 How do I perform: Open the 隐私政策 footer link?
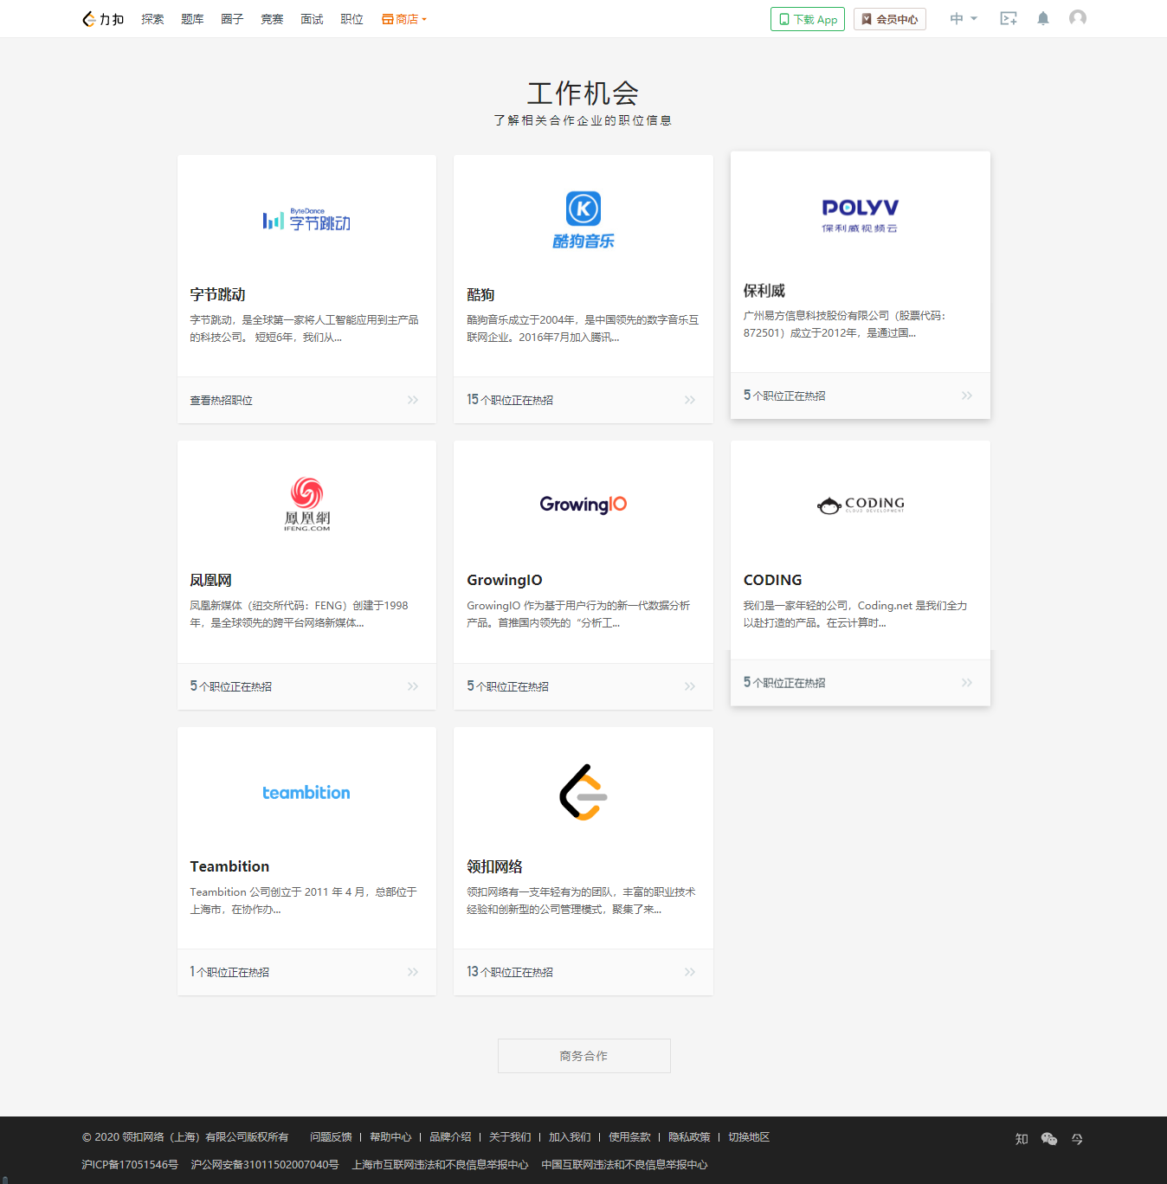pos(689,1137)
